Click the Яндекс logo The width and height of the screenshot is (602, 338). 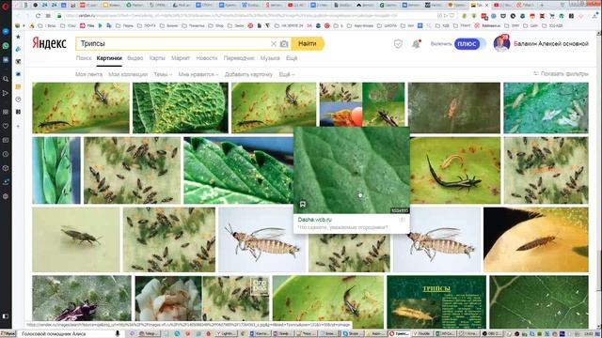point(49,43)
